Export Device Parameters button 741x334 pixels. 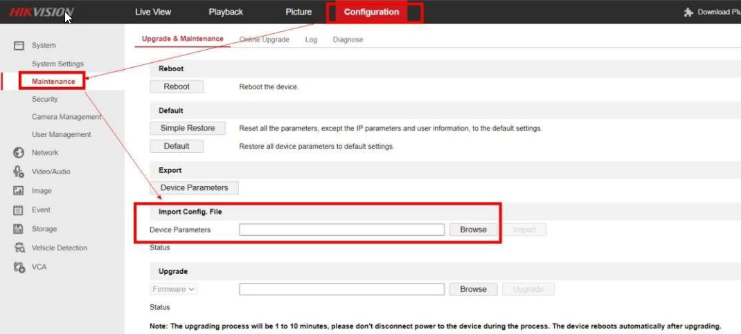[x=194, y=187]
